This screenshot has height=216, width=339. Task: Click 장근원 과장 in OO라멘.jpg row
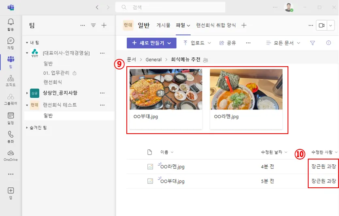pos(324,166)
